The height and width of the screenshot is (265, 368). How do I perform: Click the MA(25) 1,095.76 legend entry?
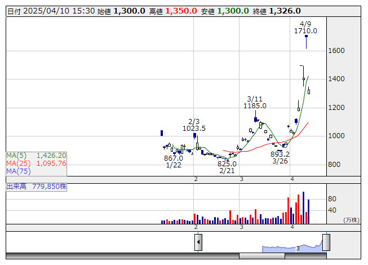(37, 164)
